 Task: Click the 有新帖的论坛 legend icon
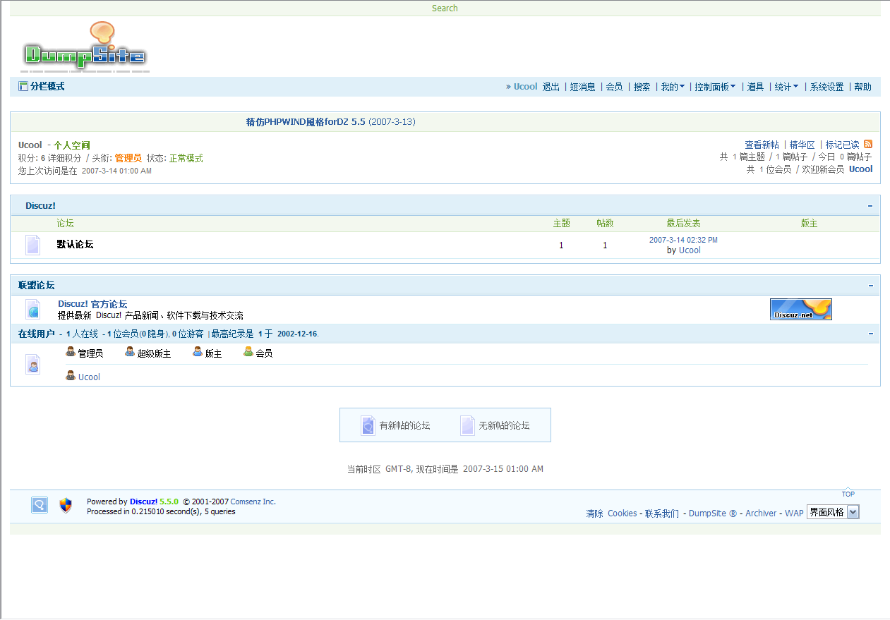pos(368,425)
